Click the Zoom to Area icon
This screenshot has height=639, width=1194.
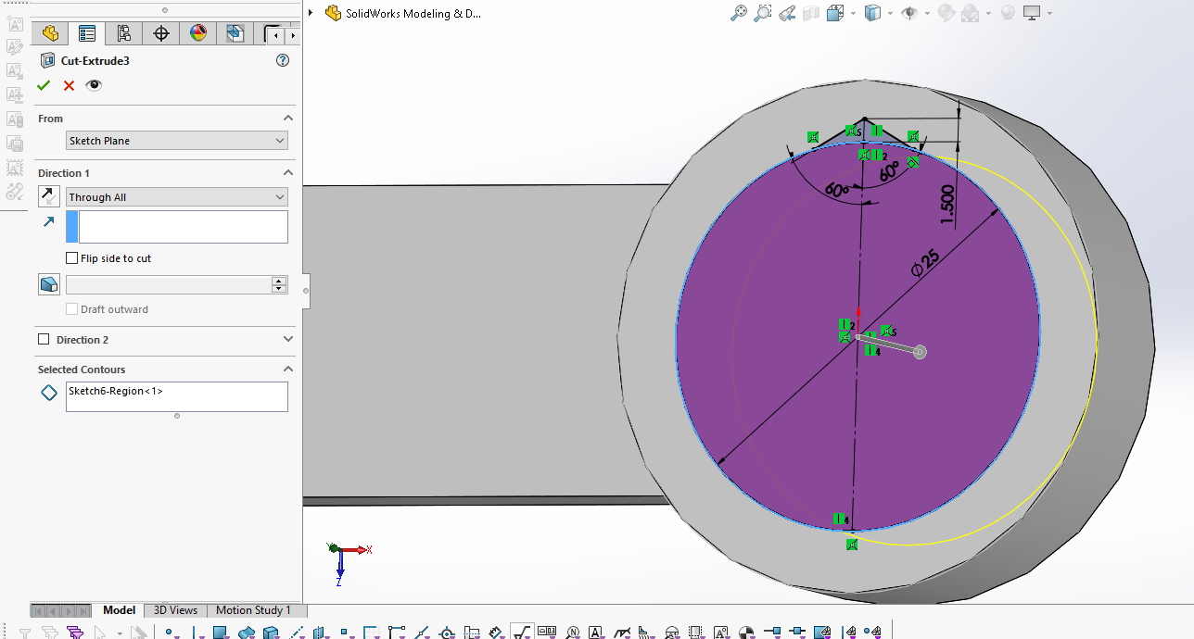[x=763, y=13]
